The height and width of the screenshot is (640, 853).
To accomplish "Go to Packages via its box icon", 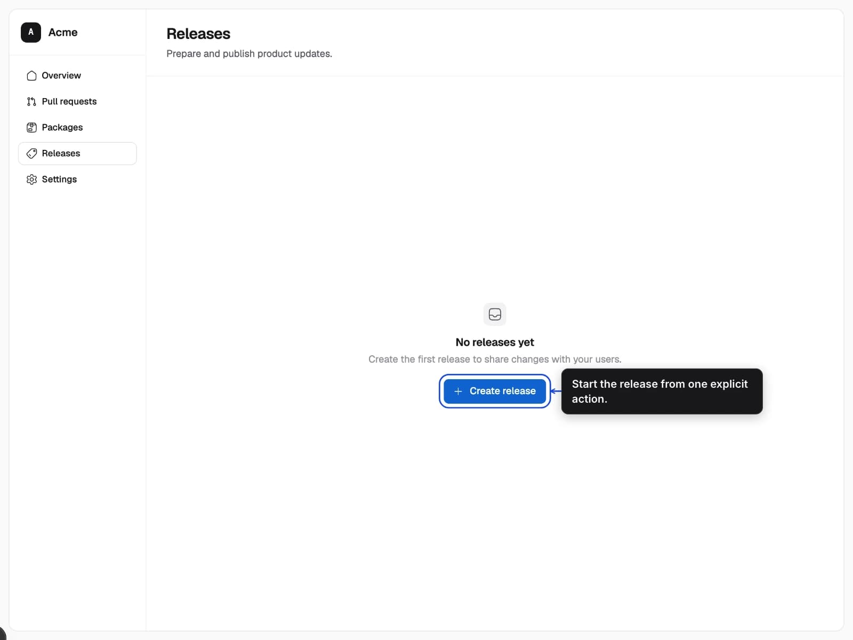I will click(31, 127).
